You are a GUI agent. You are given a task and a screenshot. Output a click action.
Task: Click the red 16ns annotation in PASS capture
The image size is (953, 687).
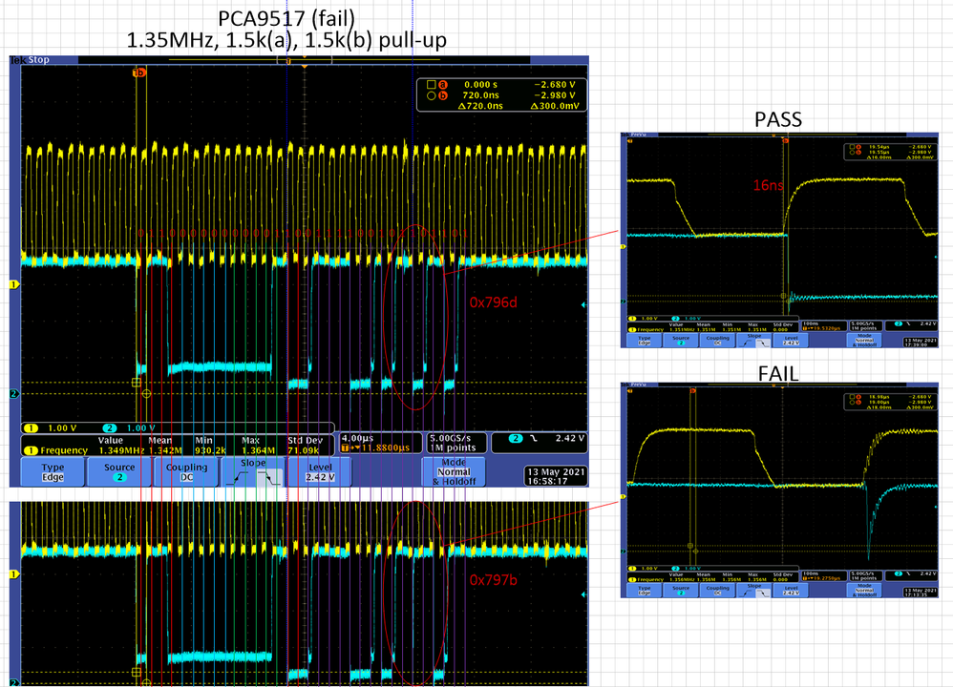(x=769, y=185)
